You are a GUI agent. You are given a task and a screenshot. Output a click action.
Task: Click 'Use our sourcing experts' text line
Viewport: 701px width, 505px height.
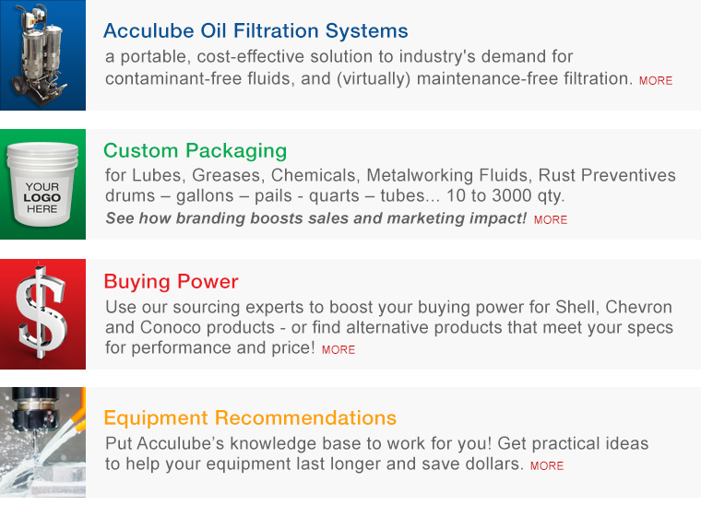tap(388, 307)
